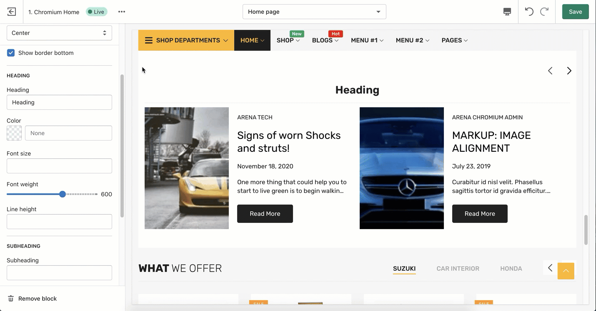This screenshot has height=311, width=596.
Task: Click the Color None input field
Action: pyautogui.click(x=68, y=133)
